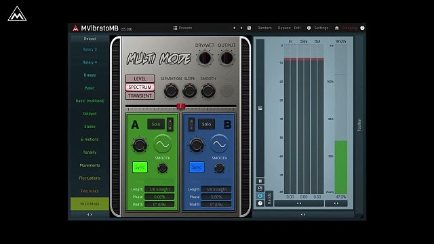Open Width value field in band A

[159, 204]
